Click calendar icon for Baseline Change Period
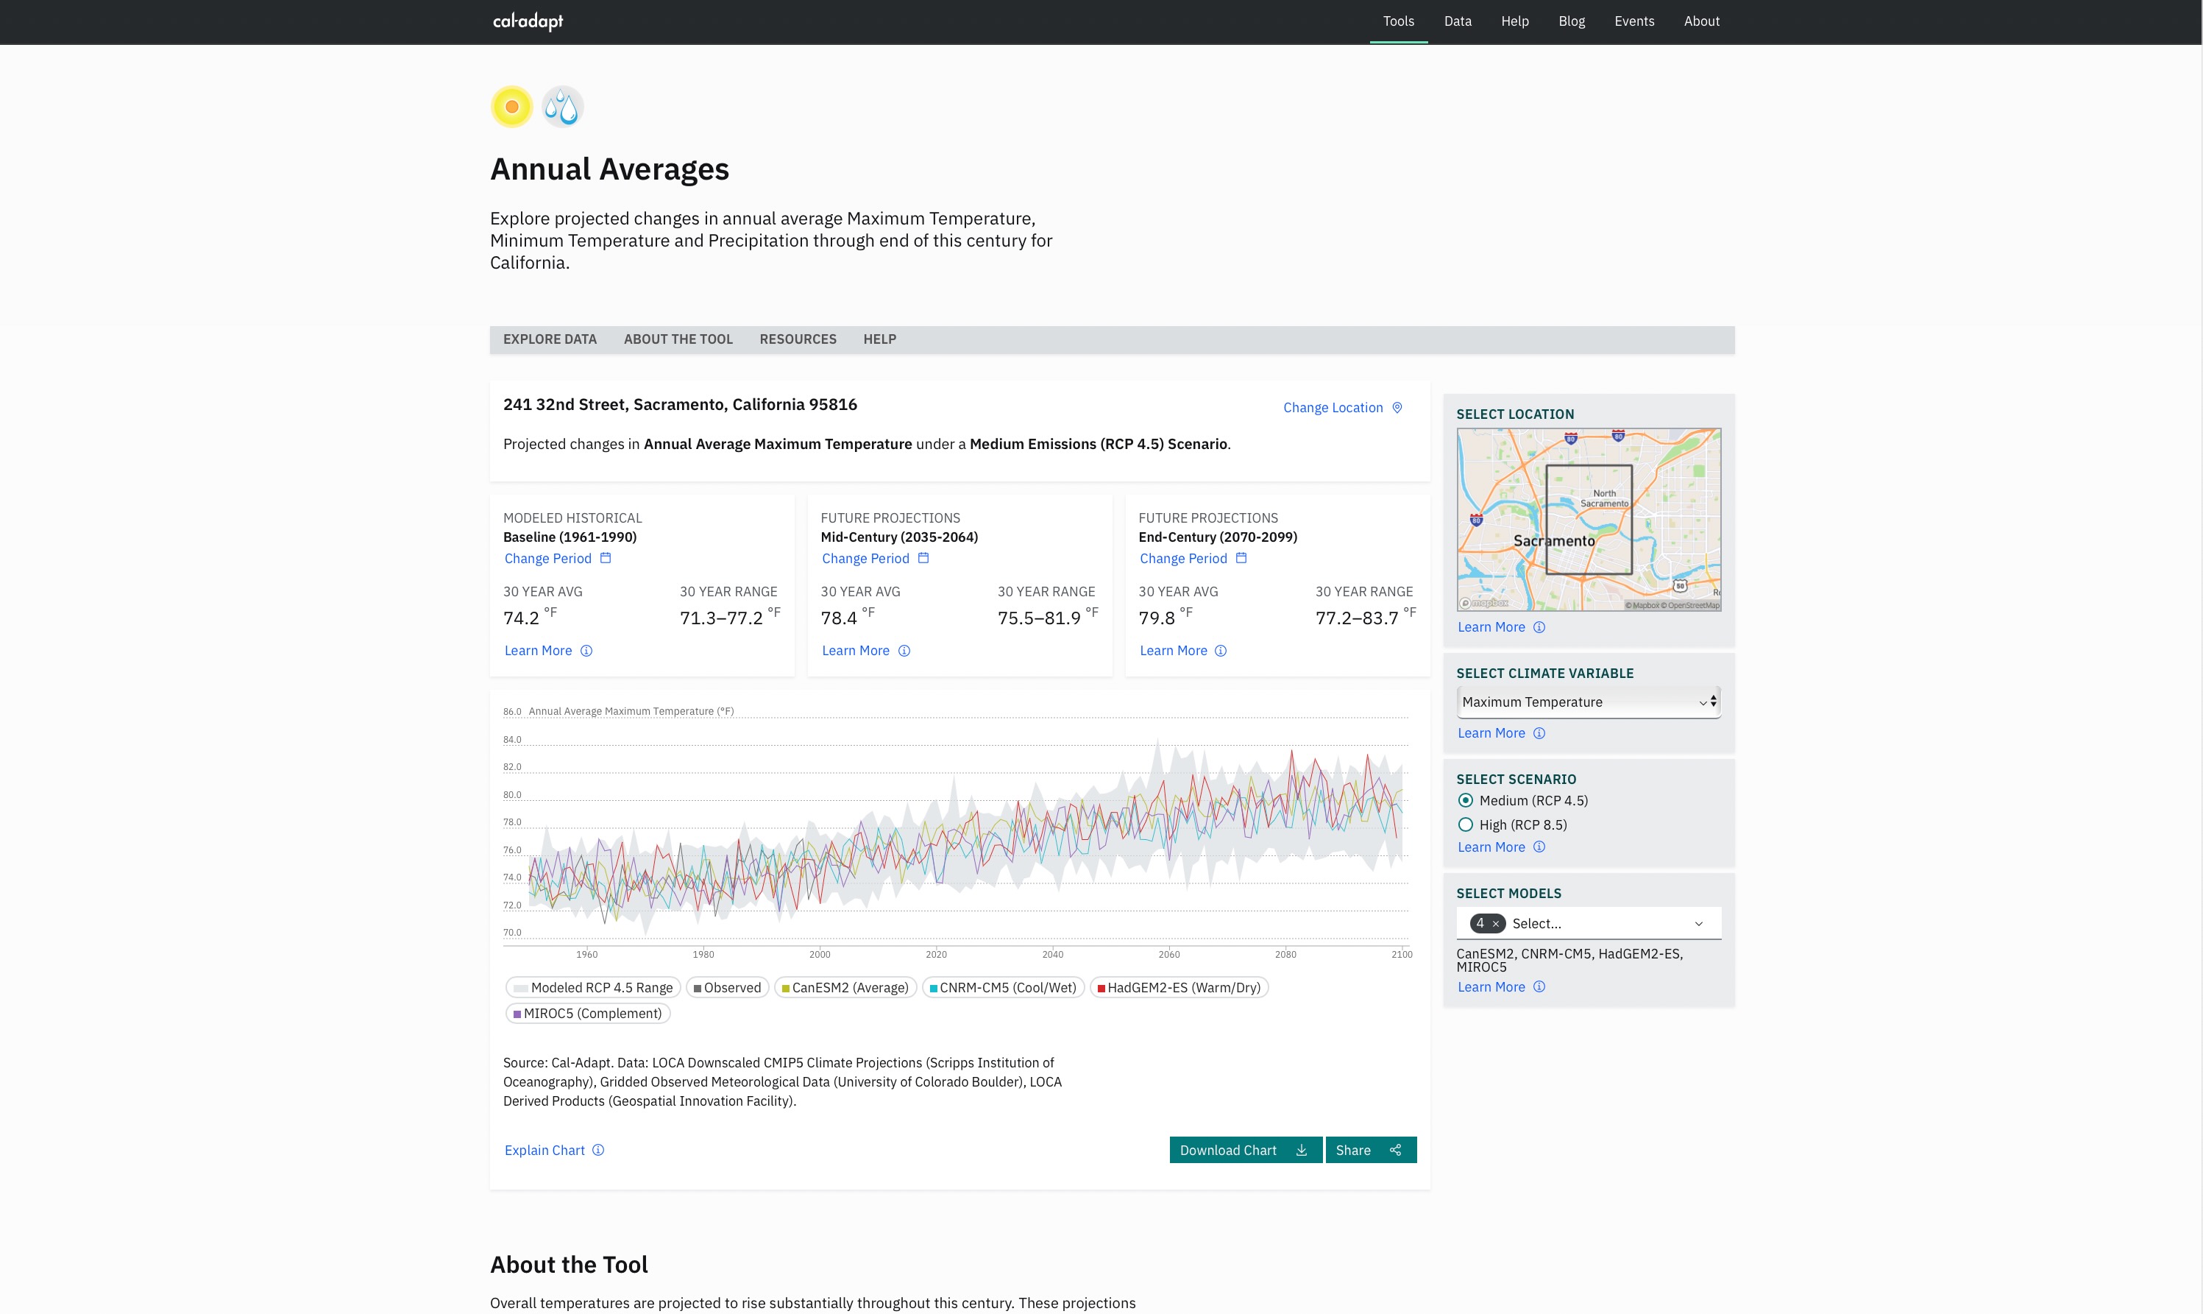The width and height of the screenshot is (2203, 1314). tap(606, 558)
